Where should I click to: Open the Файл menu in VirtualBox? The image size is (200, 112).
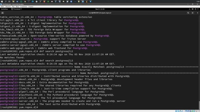pos(2,7)
